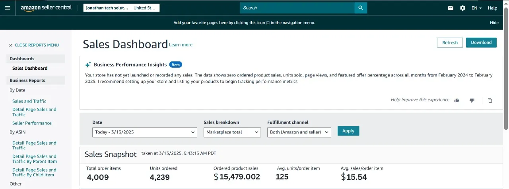
Task: Open the Fulfillment channel dropdown
Action: coord(299,132)
